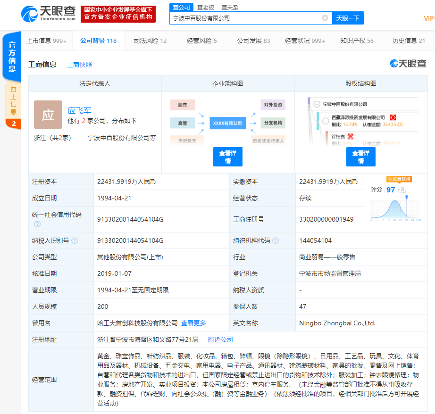
Task: Collapse the 西藏泽添投资发展有限公司 equity node
Action: 325,121
